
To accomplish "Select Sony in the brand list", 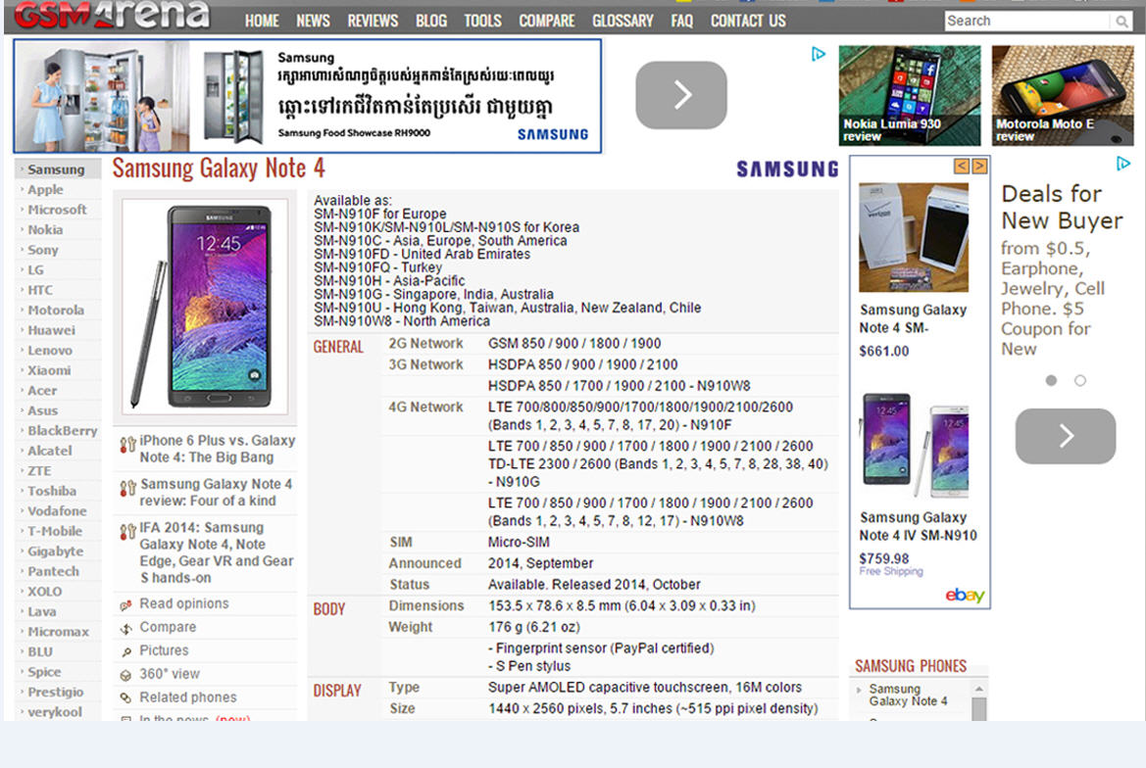I will click(x=42, y=250).
